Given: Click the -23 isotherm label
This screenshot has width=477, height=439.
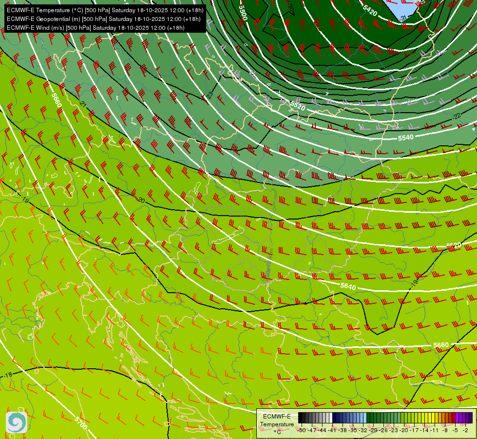Looking at the screenshot, I should pyautogui.click(x=210, y=96).
